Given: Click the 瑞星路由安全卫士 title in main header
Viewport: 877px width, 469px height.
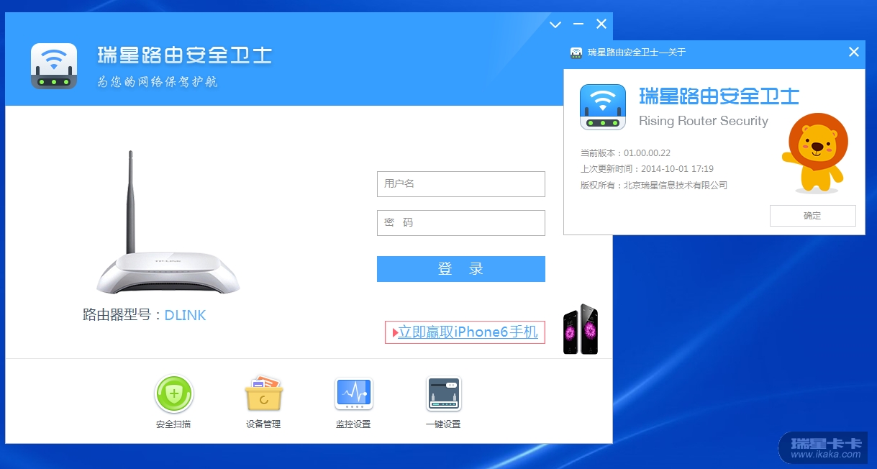Looking at the screenshot, I should tap(185, 55).
